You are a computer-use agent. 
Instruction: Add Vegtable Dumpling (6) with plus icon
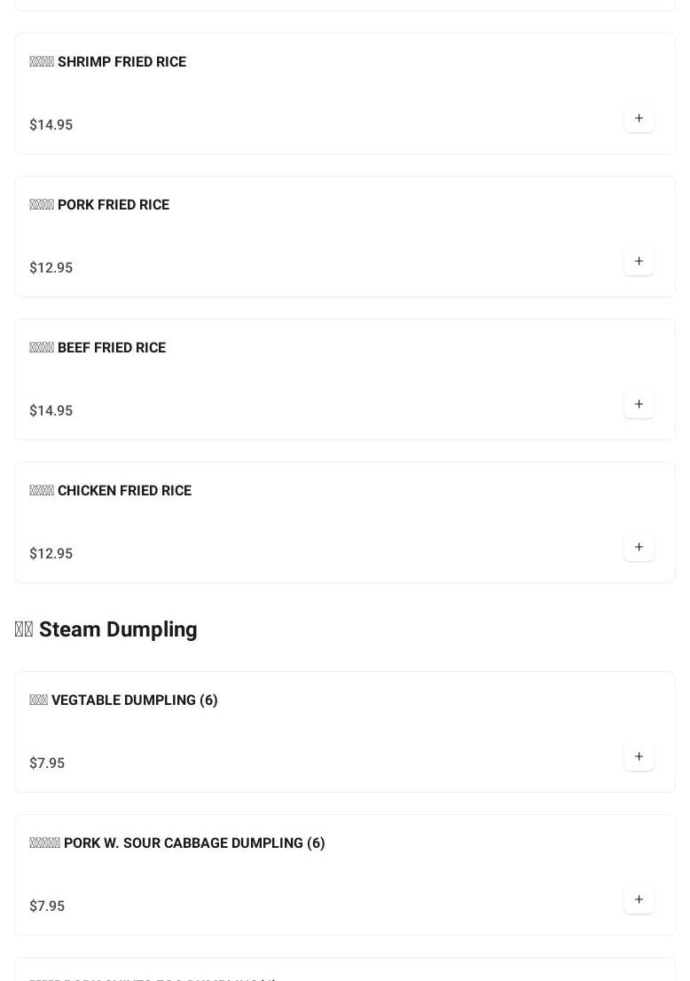[639, 757]
